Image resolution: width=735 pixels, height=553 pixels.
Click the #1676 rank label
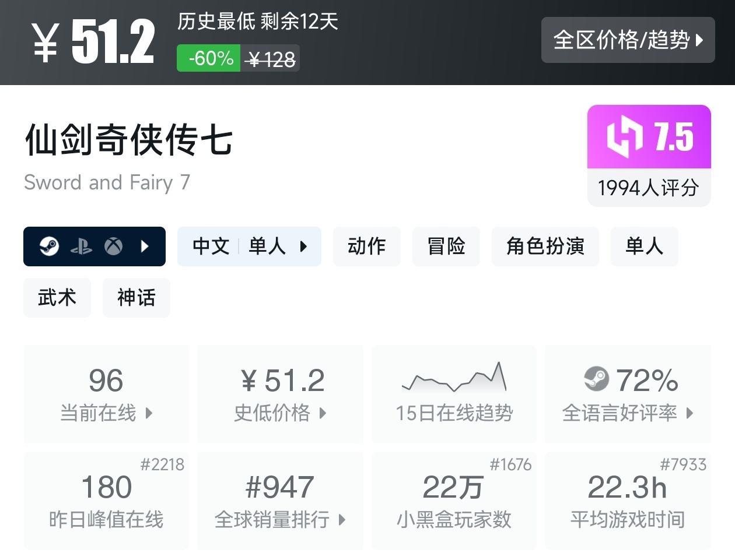(510, 464)
